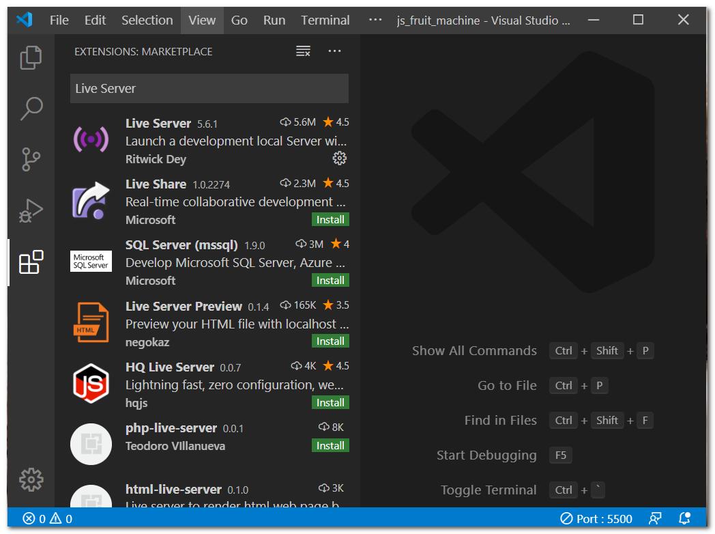Click the HQ Live Server JS icon

pos(91,383)
